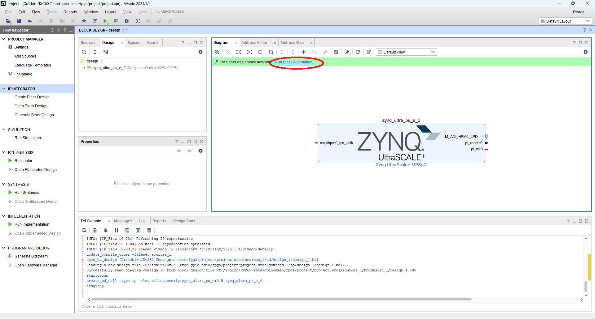Image resolution: width=595 pixels, height=319 pixels.
Task: Open the Diagram panel settings gear
Action: [586, 52]
